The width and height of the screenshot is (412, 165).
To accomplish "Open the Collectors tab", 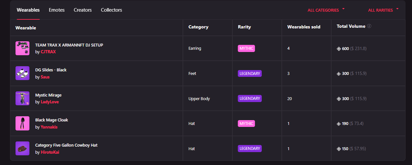I will coord(111,10).
